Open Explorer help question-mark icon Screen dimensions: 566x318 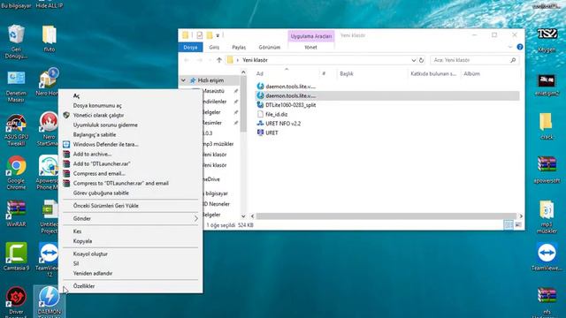click(x=520, y=47)
